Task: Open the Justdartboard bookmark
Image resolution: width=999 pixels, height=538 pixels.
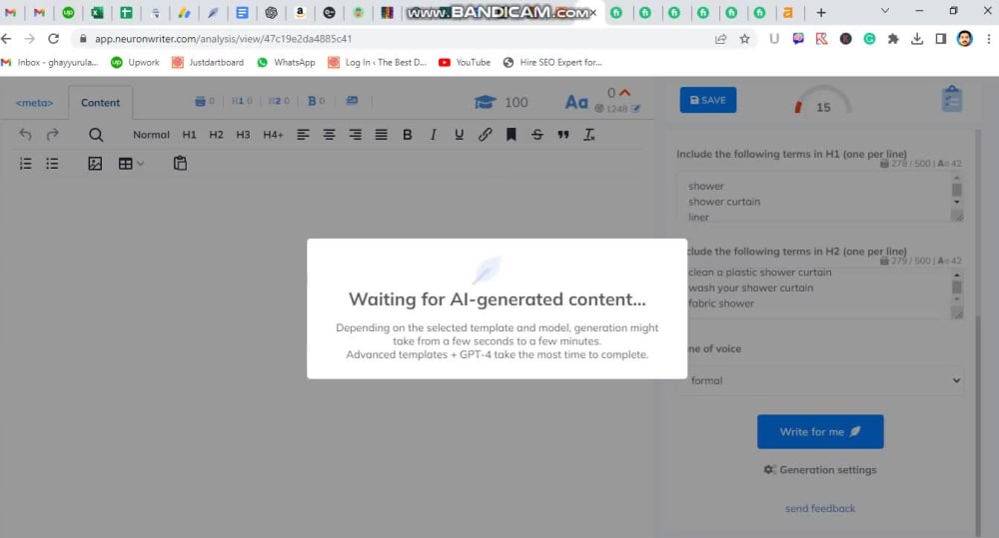Action: tap(208, 63)
